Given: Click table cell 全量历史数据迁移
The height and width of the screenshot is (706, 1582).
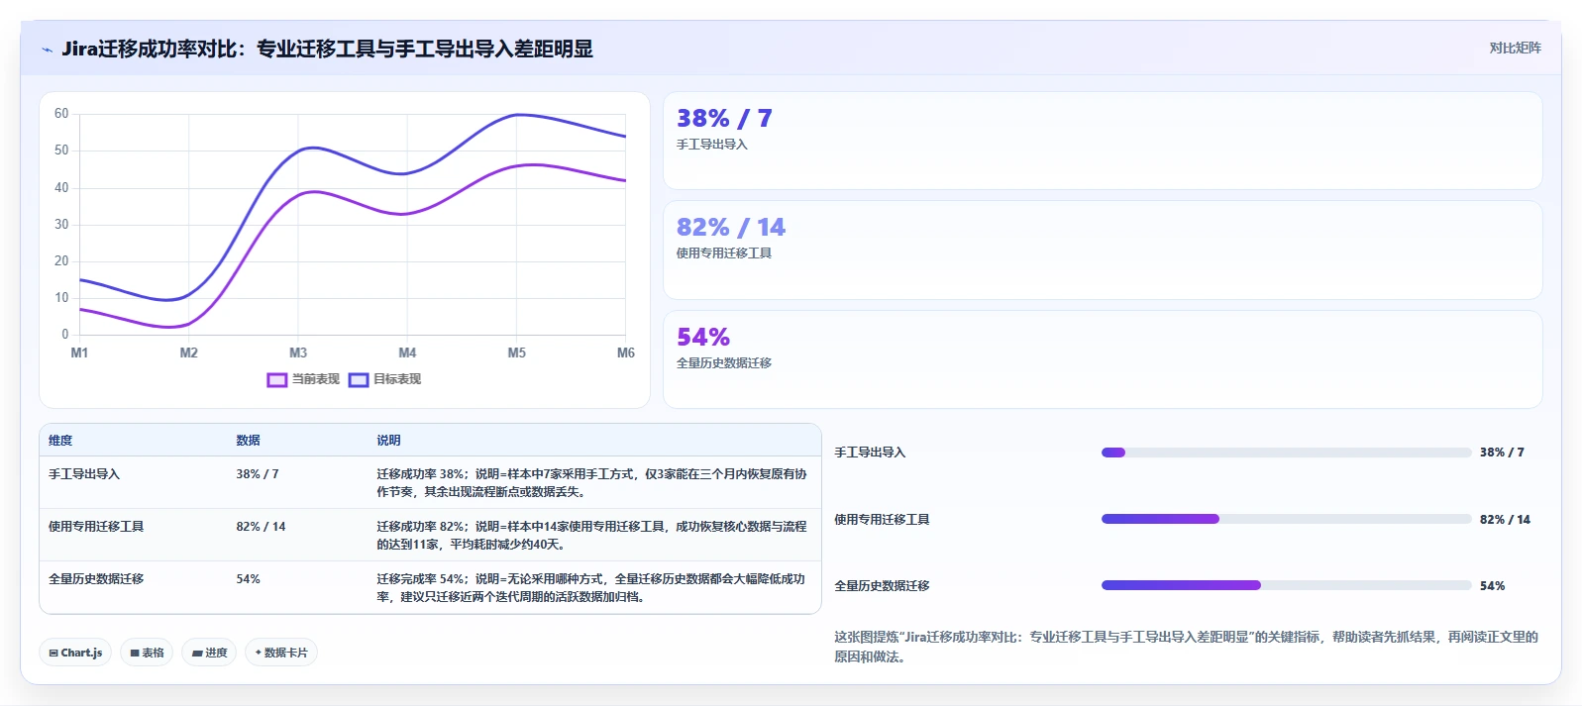Looking at the screenshot, I should tap(96, 579).
